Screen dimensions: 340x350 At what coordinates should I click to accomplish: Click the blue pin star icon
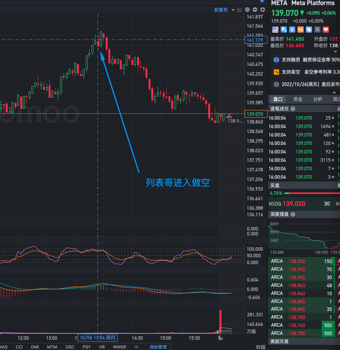(x=262, y=1)
